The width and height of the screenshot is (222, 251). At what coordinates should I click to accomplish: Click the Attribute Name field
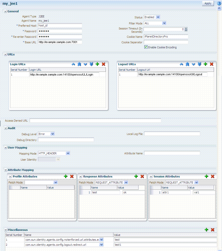[172, 153]
